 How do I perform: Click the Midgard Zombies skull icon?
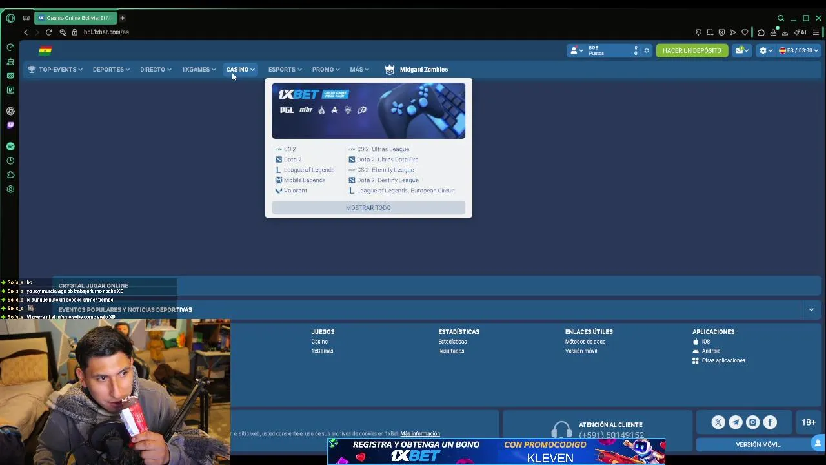pos(389,70)
